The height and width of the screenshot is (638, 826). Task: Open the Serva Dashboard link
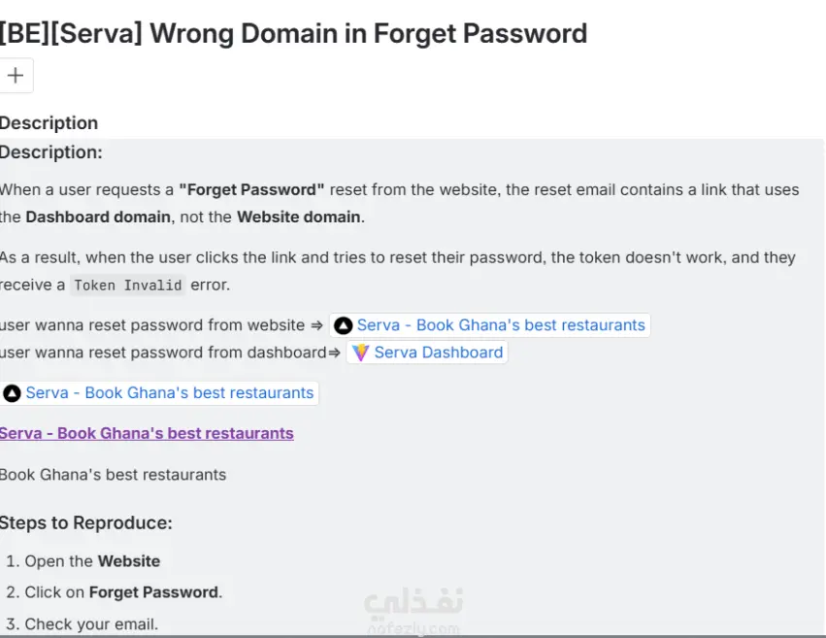pos(438,353)
